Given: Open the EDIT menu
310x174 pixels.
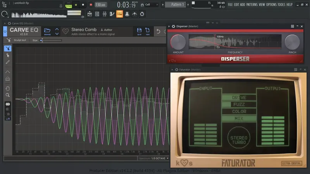Looking at the screenshot, I should [x=236, y=5].
